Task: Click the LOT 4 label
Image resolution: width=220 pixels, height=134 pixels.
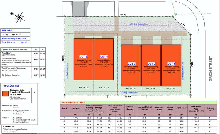Action: tap(104, 57)
